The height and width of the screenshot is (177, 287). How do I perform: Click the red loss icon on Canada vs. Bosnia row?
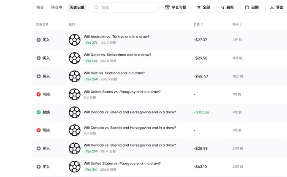pyautogui.click(x=38, y=130)
